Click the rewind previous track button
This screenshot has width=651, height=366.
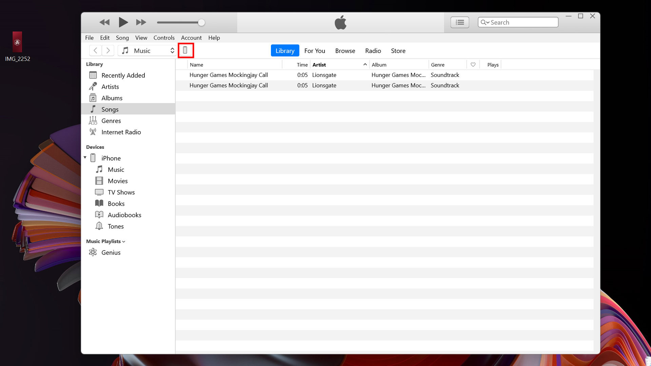(104, 22)
